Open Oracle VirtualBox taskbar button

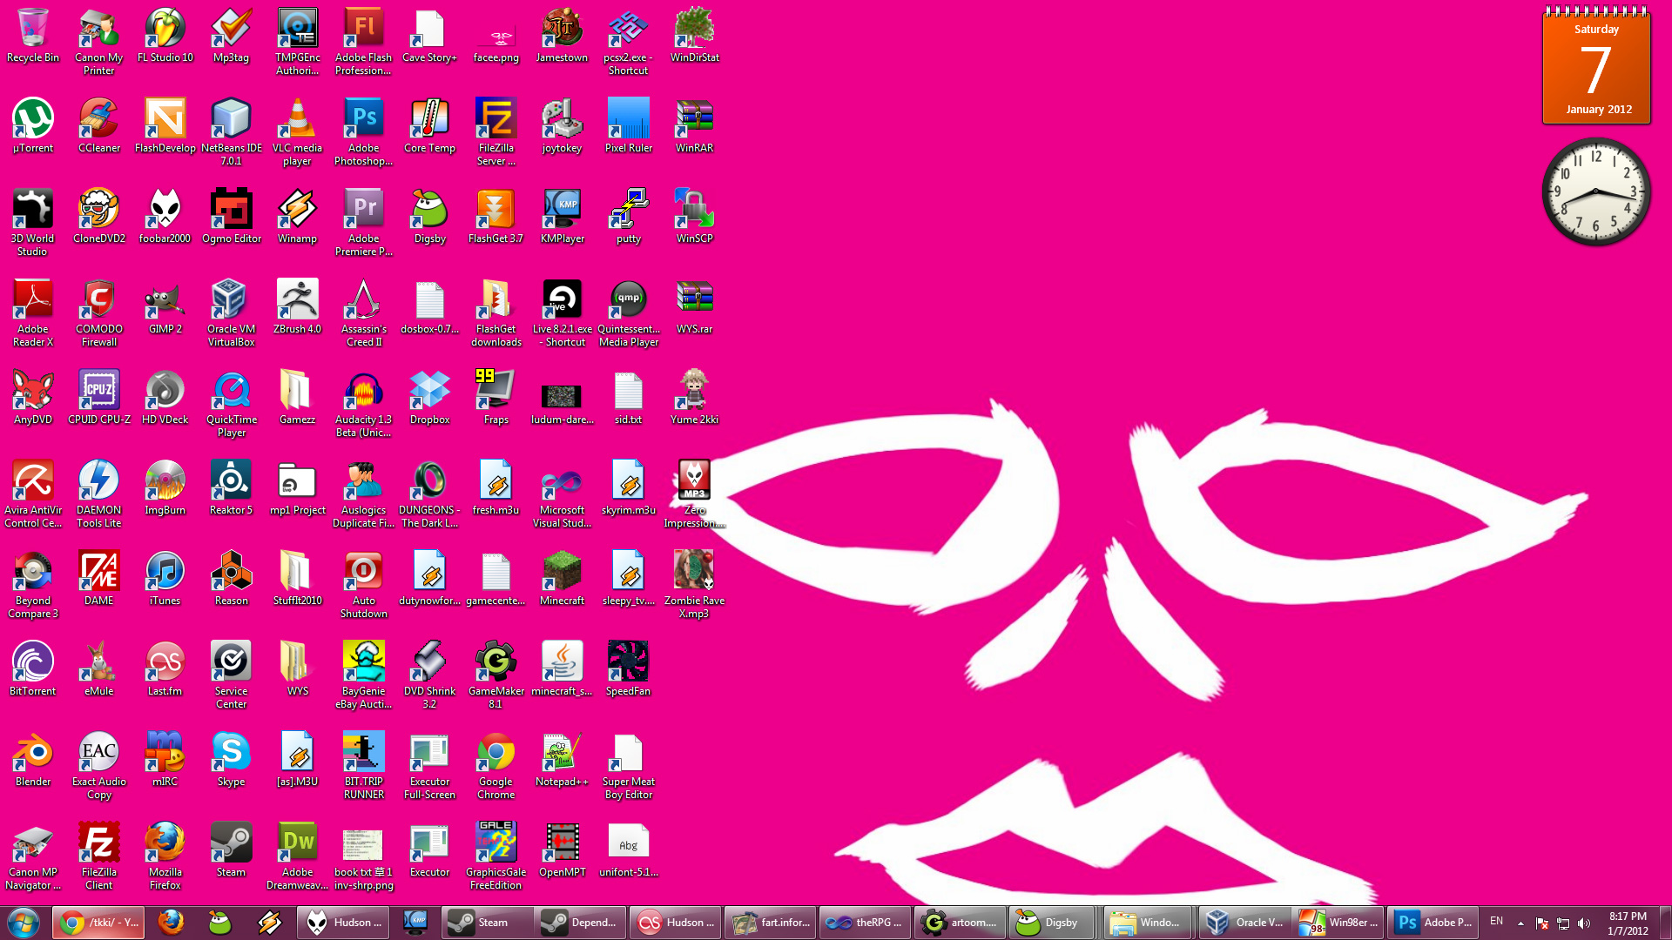point(1244,923)
